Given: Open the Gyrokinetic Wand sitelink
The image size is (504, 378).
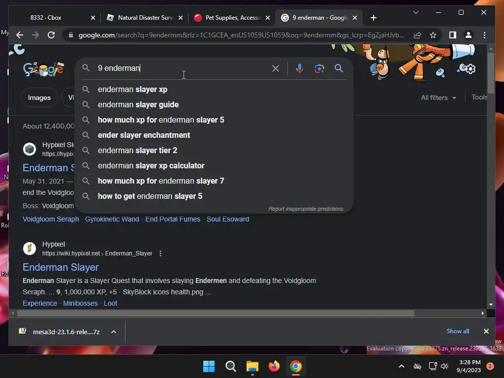Looking at the screenshot, I should coord(112,219).
